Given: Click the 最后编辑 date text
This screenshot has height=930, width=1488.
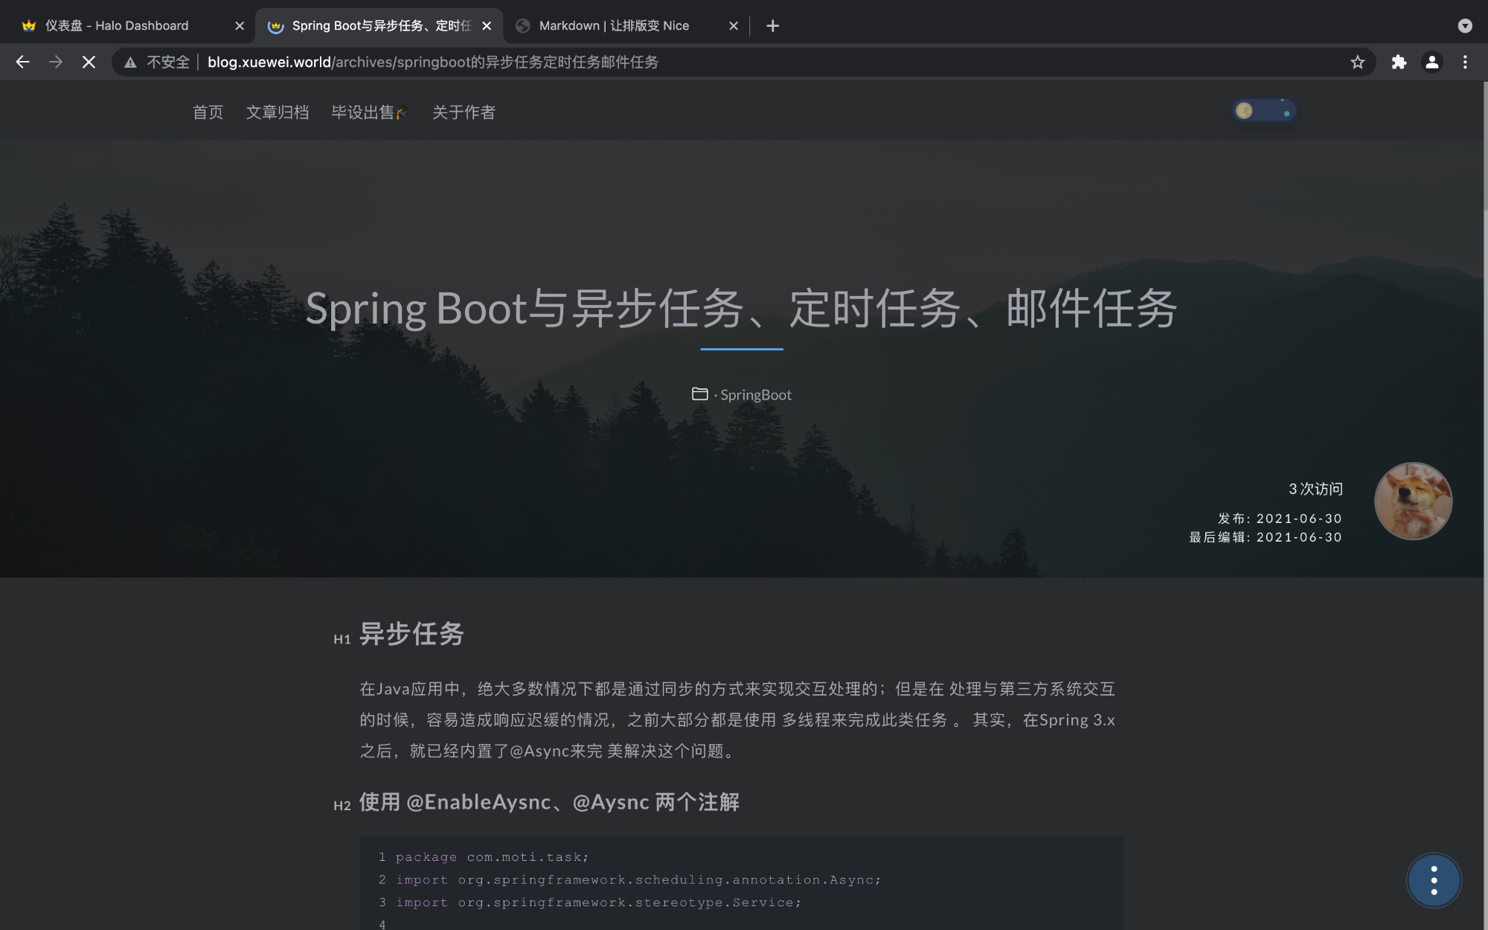Looking at the screenshot, I should coord(1266,537).
